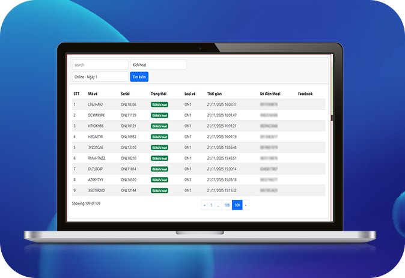Open the Online - Ngày 1 dropdown
405x278 pixels.
pyautogui.click(x=100, y=77)
